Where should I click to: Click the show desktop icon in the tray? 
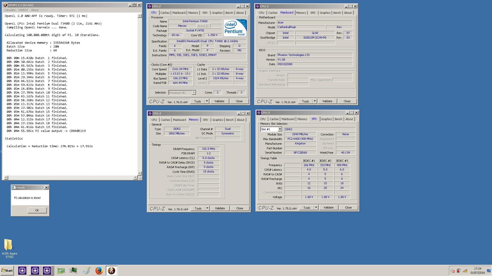coord(489,271)
